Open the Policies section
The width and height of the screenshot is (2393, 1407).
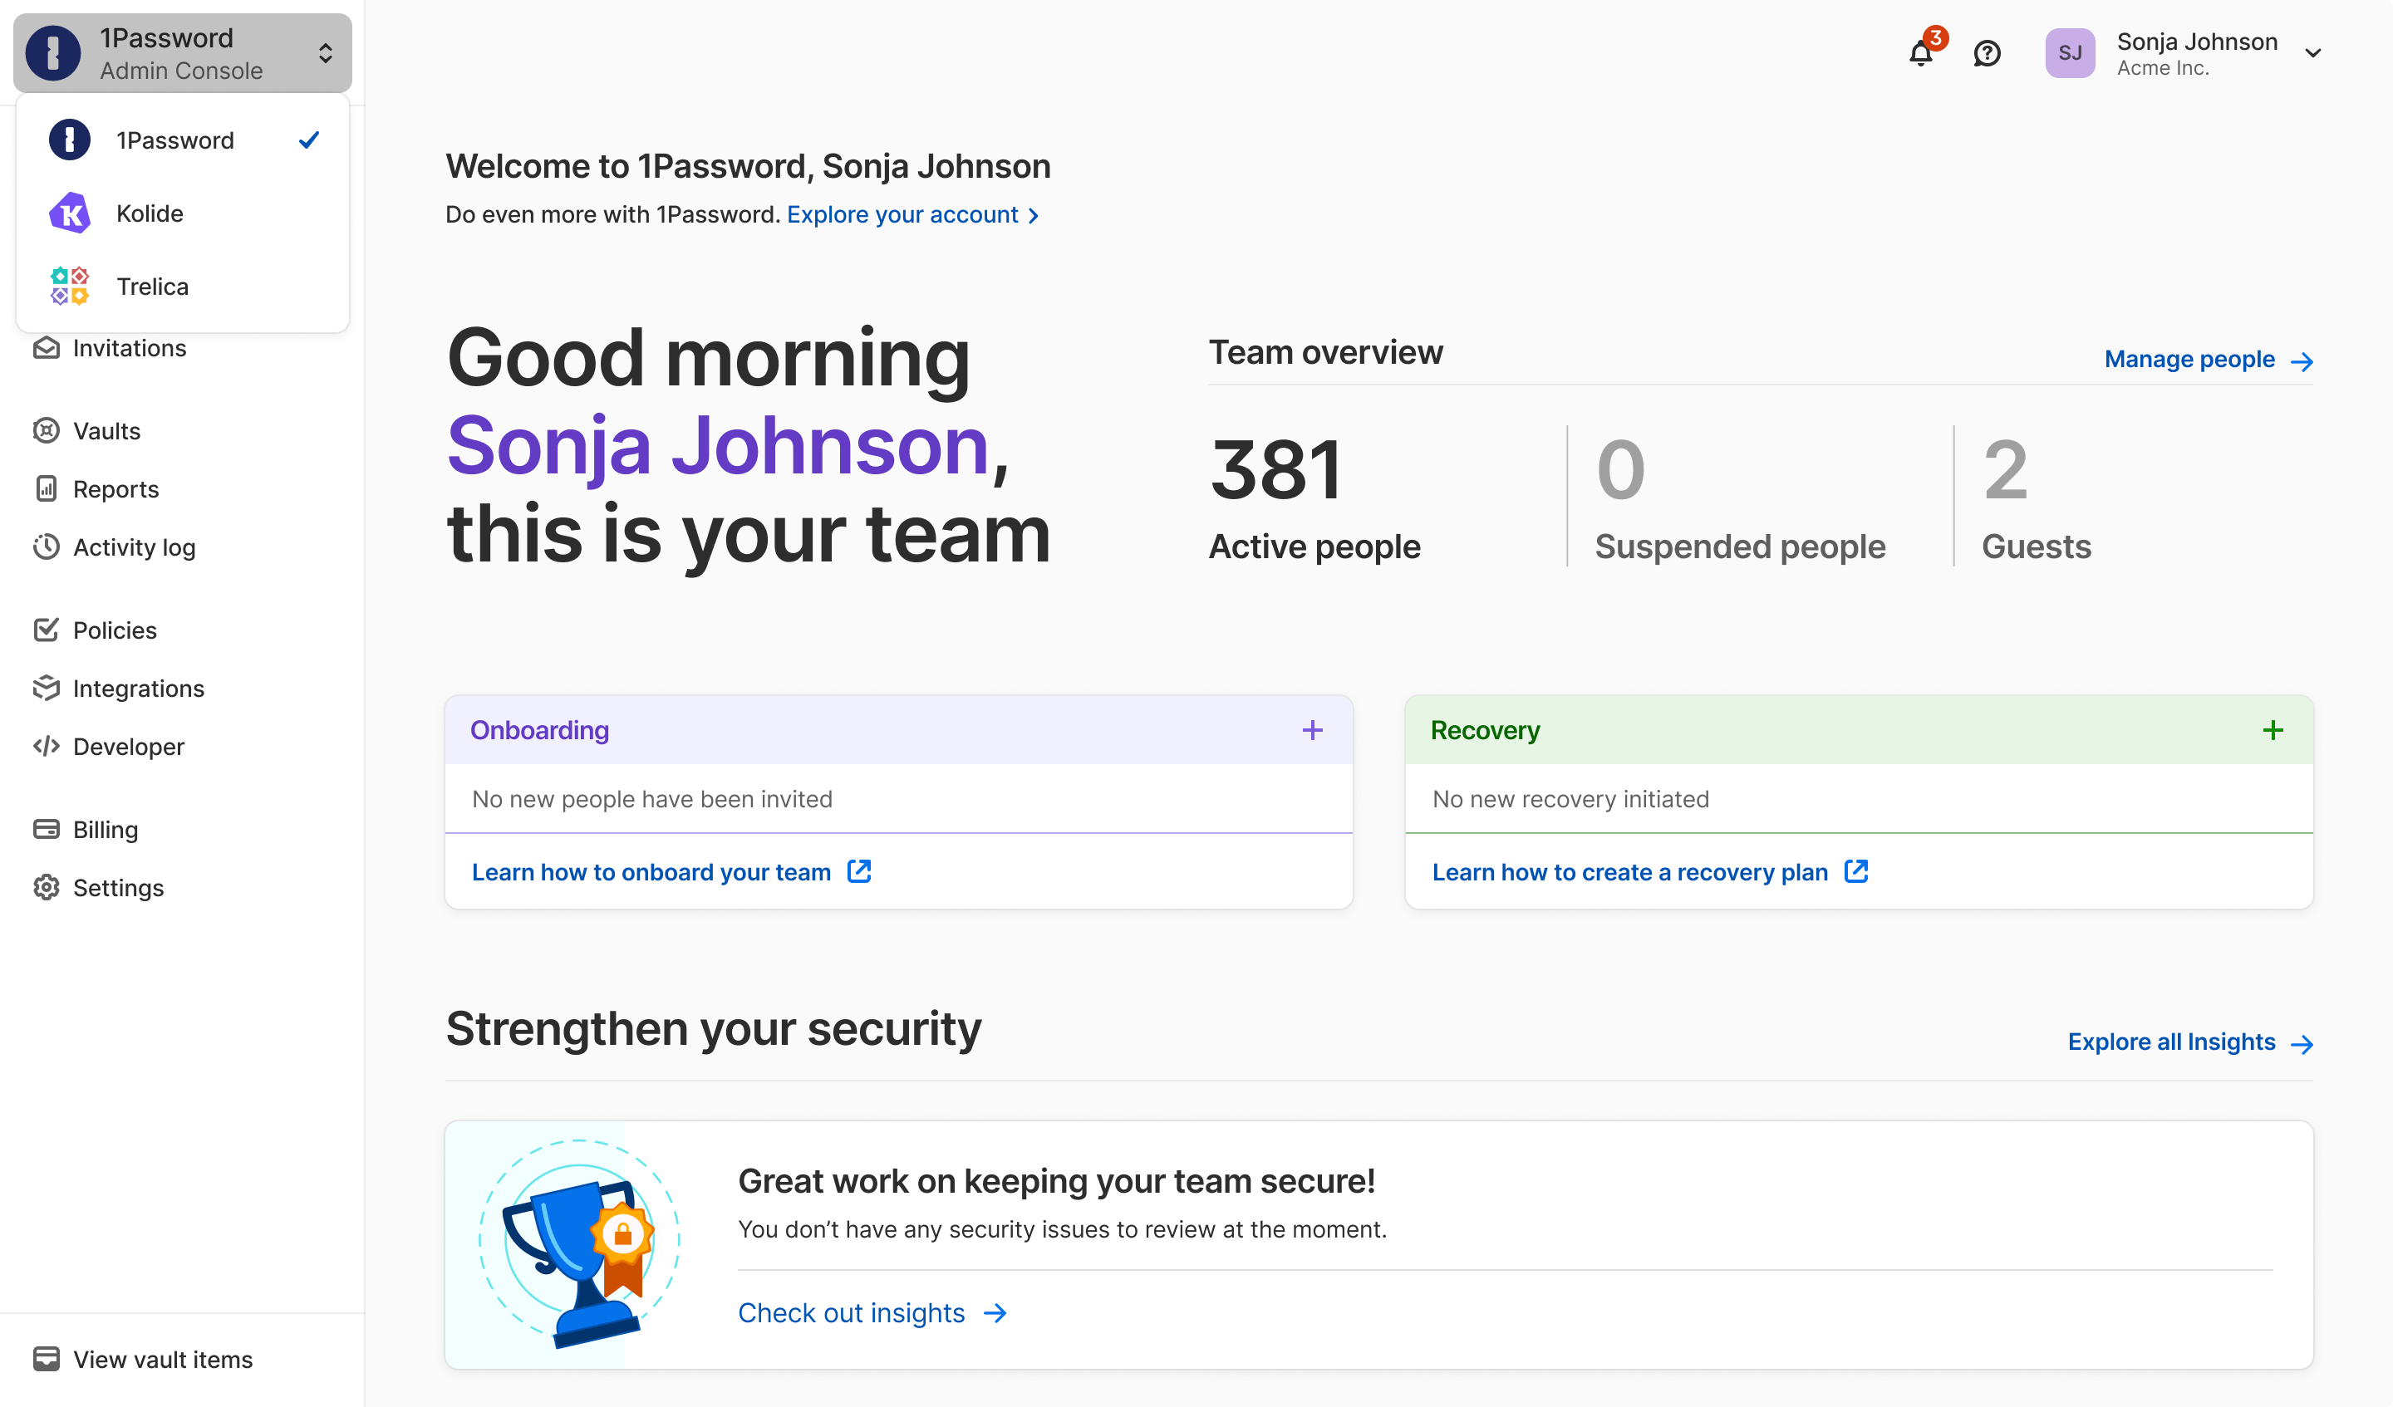(x=114, y=630)
